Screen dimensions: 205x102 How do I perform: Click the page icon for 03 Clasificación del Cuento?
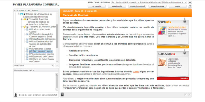click(27, 39)
